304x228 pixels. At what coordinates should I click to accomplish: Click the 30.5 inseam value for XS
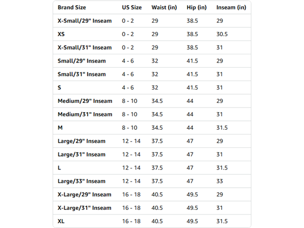click(x=222, y=34)
